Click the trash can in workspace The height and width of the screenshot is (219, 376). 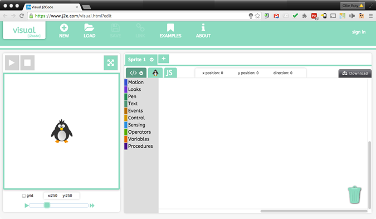coord(354,195)
